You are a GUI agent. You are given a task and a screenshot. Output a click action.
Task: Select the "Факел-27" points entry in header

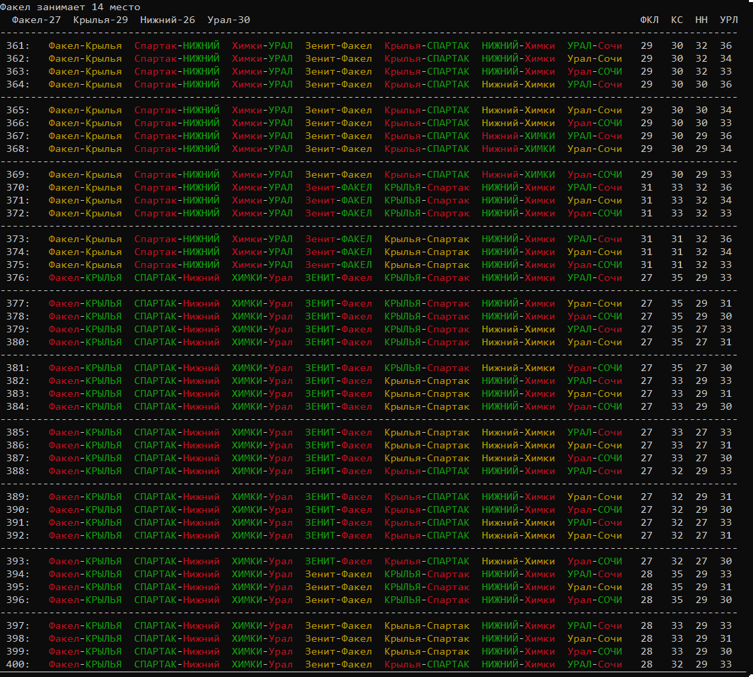coord(37,20)
